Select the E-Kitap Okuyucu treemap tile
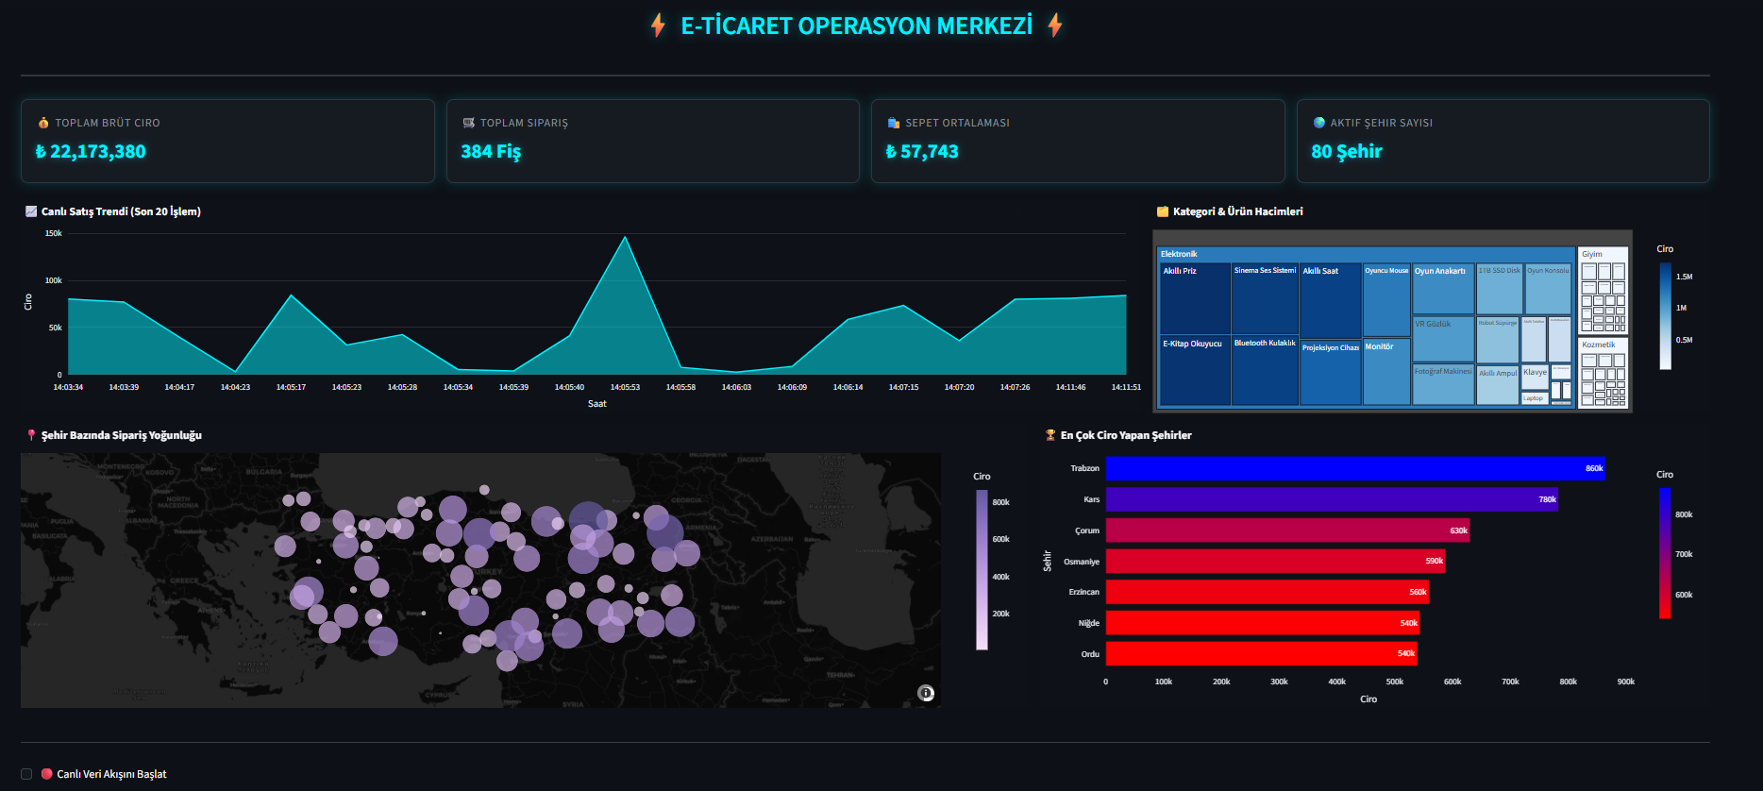The height and width of the screenshot is (791, 1763). point(1195,371)
